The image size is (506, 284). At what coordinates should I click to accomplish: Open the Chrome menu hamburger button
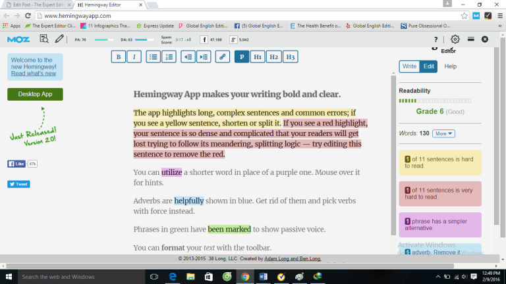pos(500,16)
